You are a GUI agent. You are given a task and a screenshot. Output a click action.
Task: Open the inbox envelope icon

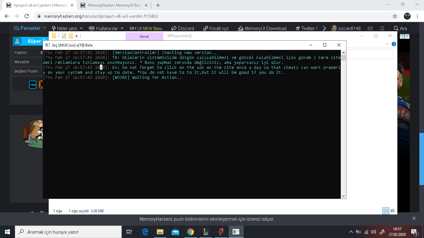(370, 29)
